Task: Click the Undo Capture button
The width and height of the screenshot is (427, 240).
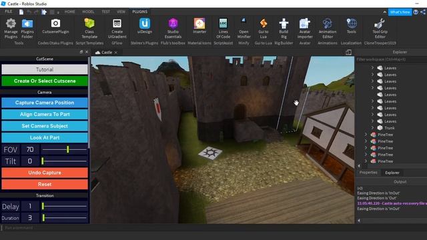Action: click(x=45, y=173)
